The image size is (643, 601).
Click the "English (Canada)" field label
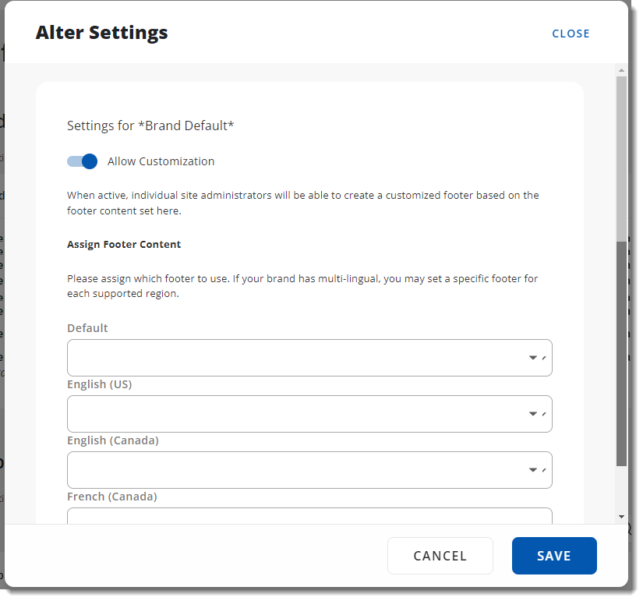click(112, 440)
